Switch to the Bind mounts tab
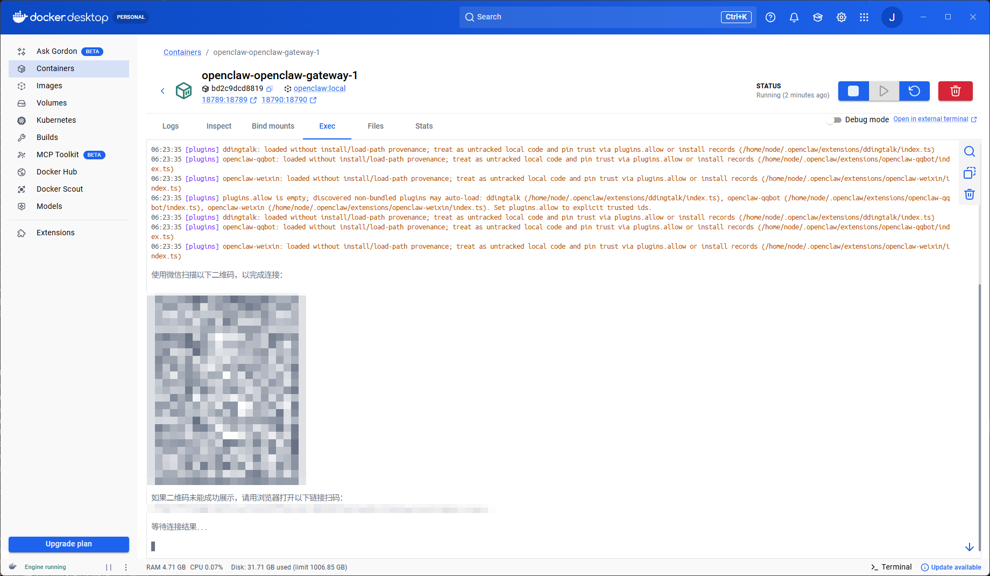This screenshot has width=990, height=576. point(273,126)
